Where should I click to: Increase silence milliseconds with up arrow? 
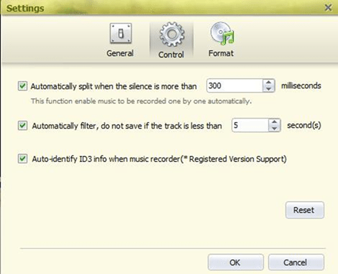click(268, 83)
